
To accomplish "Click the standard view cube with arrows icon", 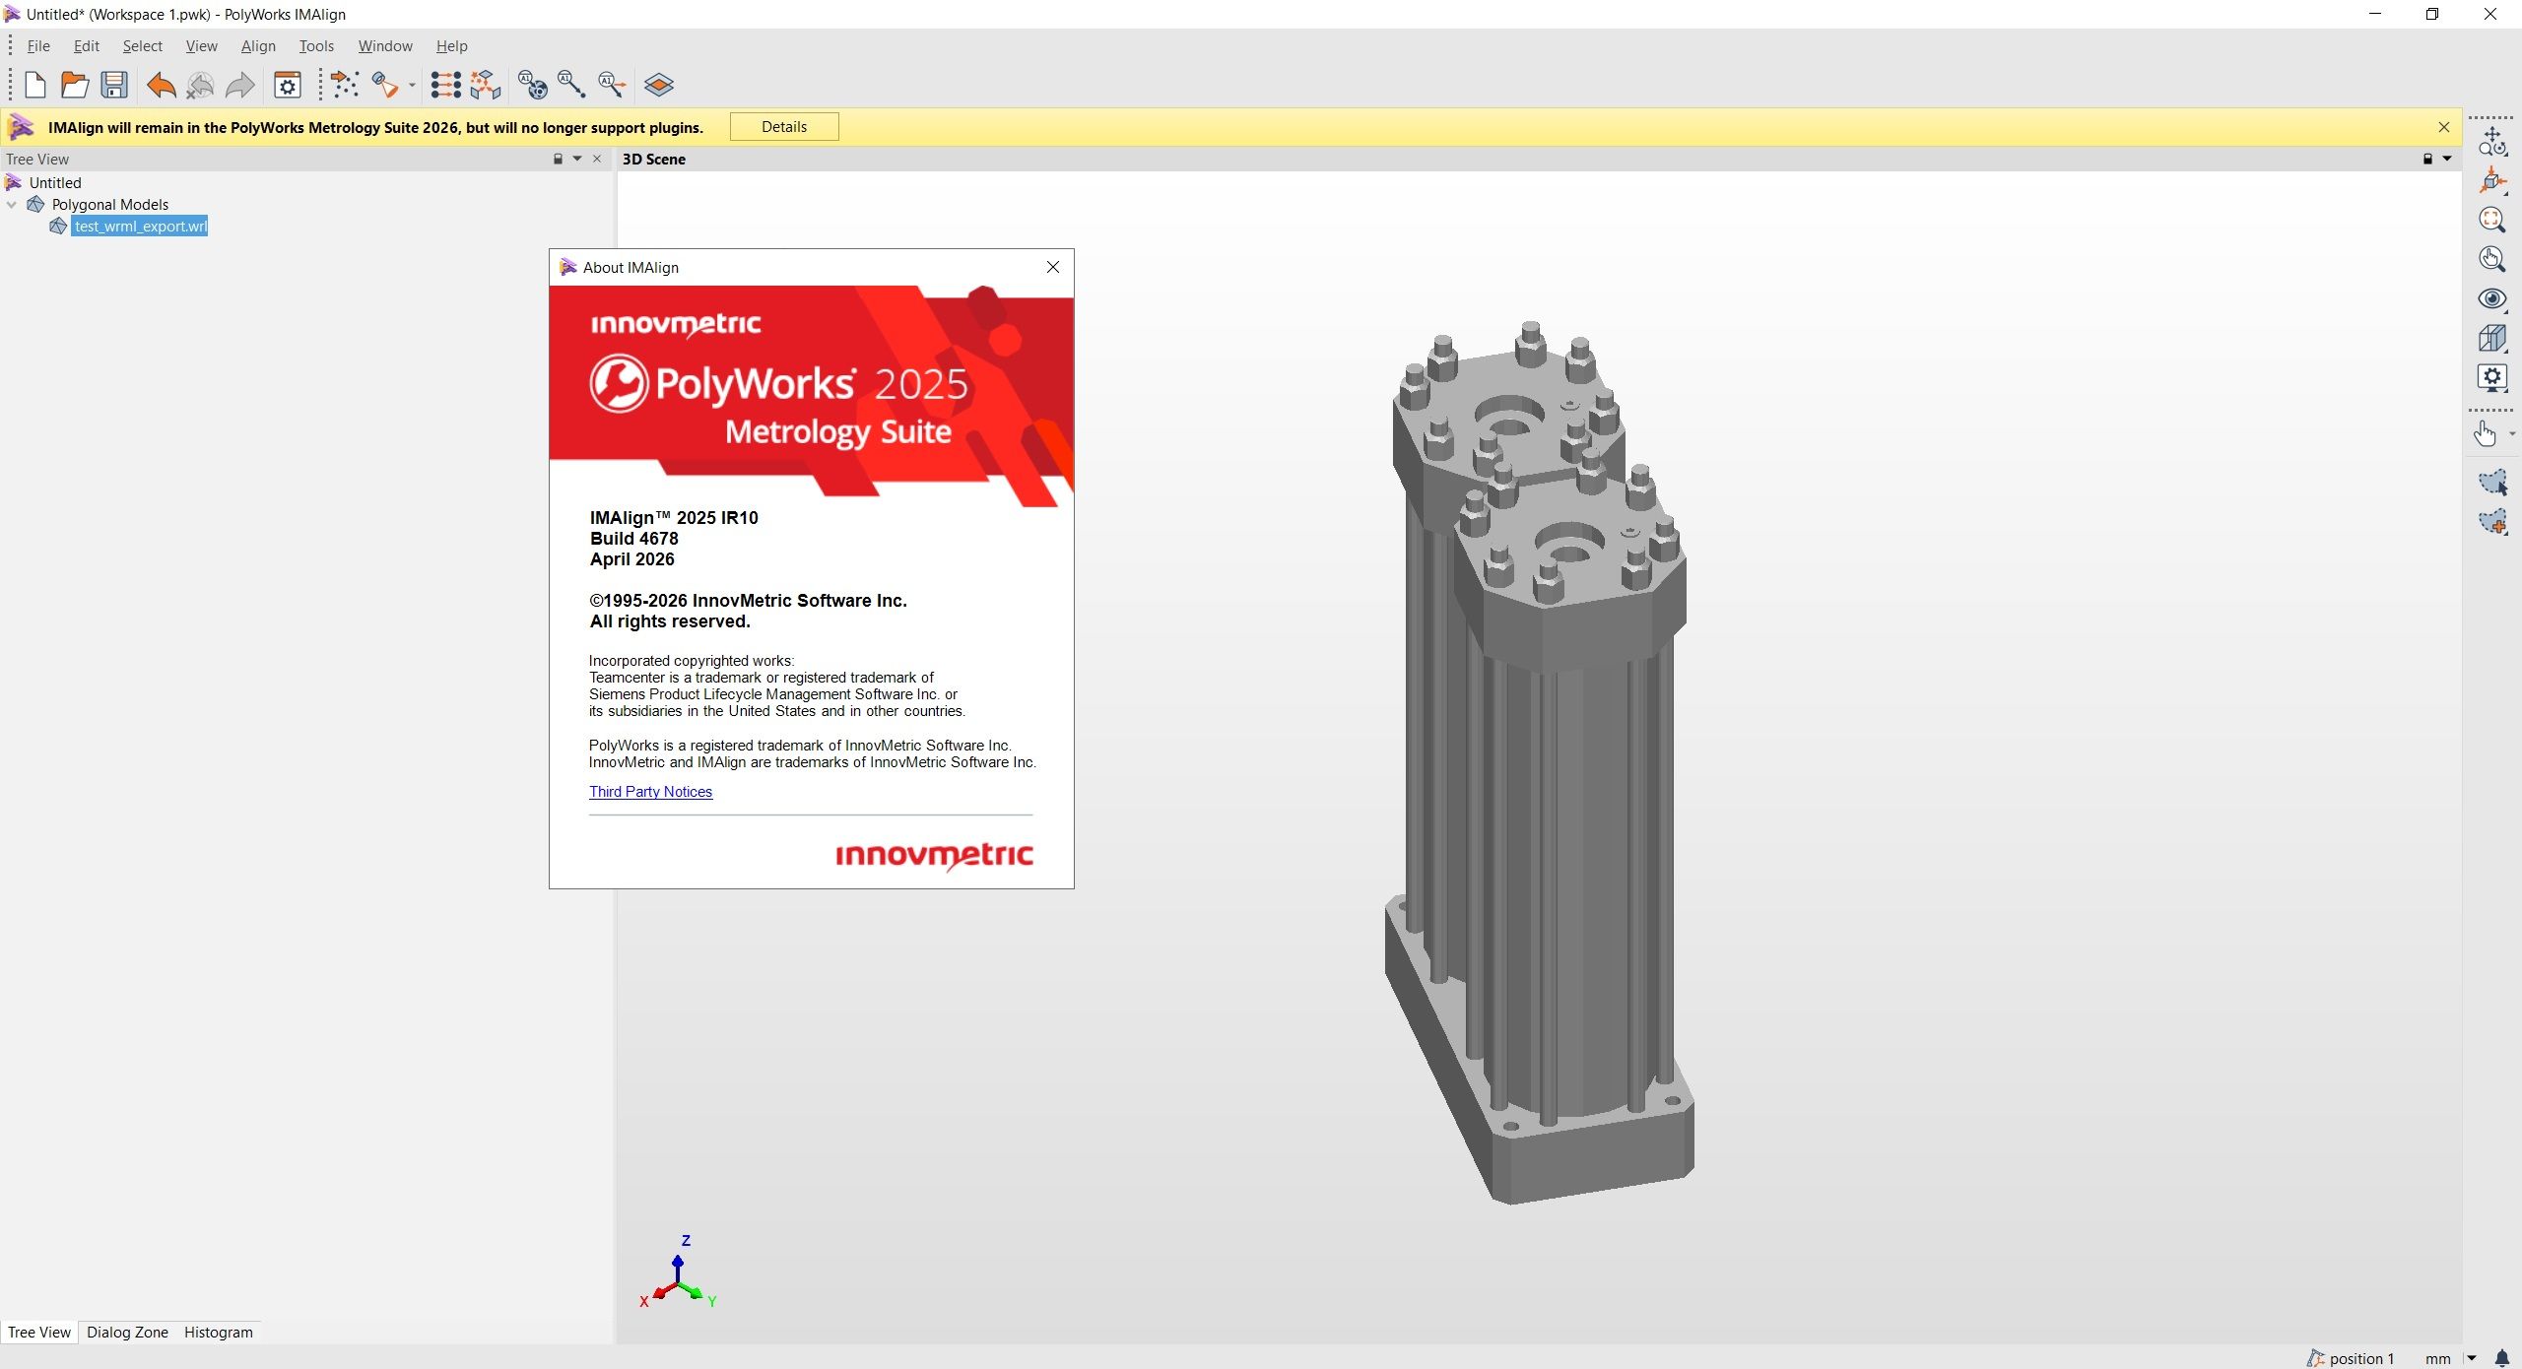I will [2492, 181].
